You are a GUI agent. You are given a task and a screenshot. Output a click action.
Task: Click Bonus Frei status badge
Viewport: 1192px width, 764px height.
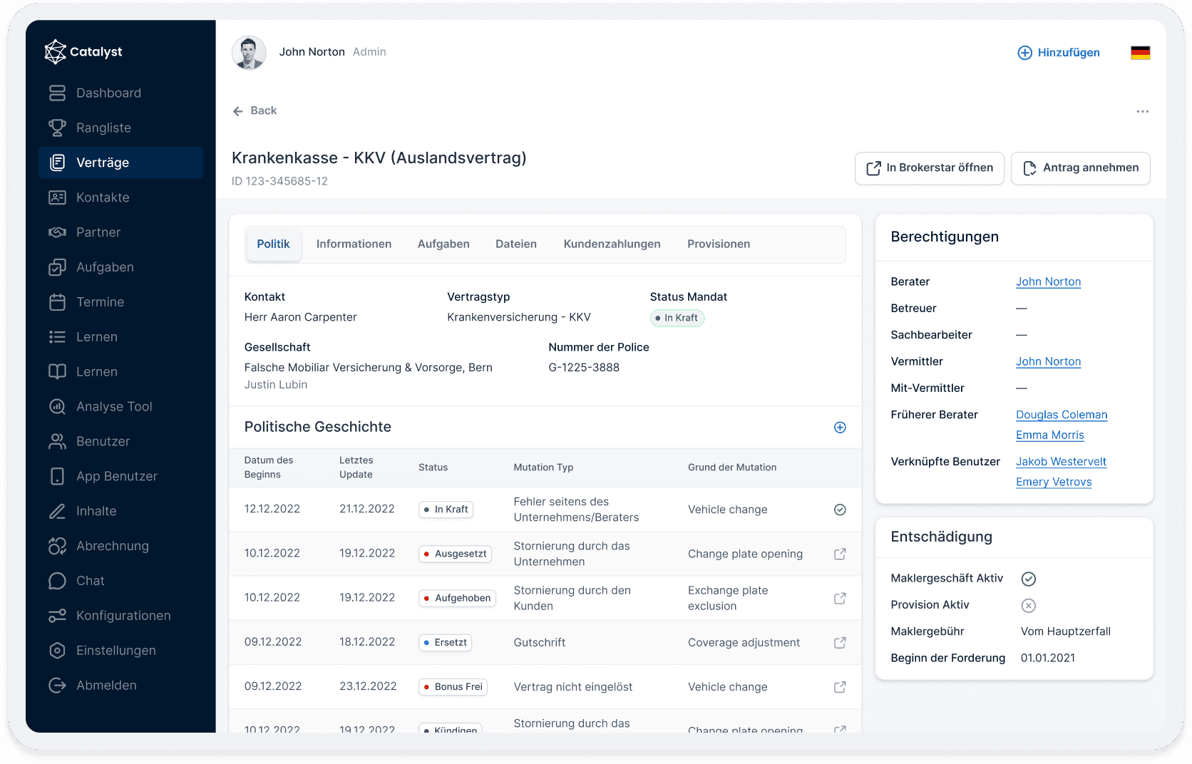pyautogui.click(x=453, y=687)
